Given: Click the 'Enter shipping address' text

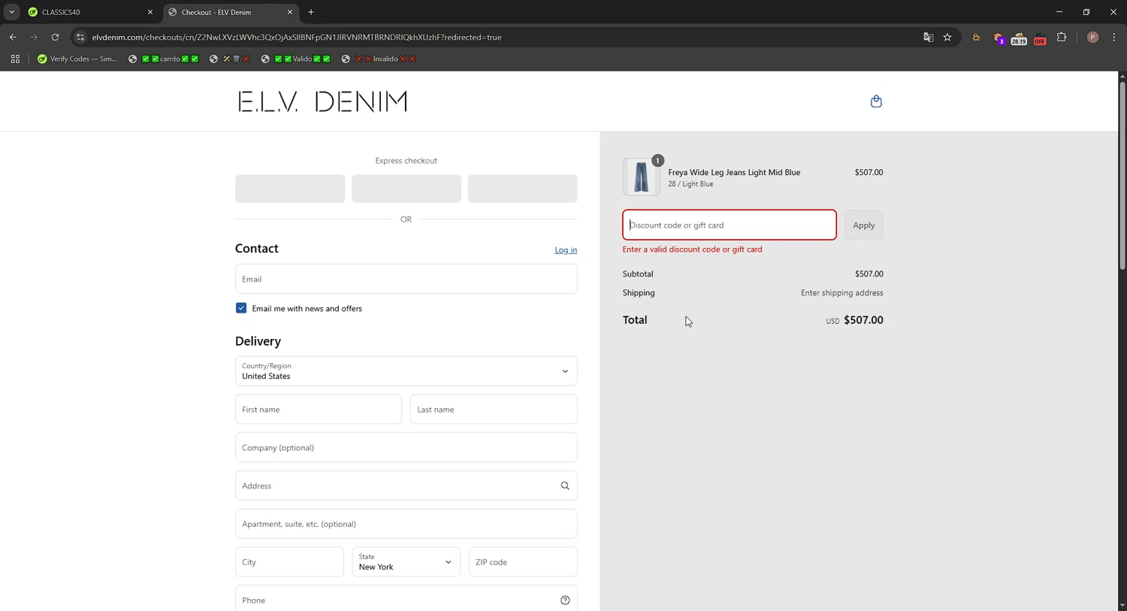Looking at the screenshot, I should tap(842, 293).
